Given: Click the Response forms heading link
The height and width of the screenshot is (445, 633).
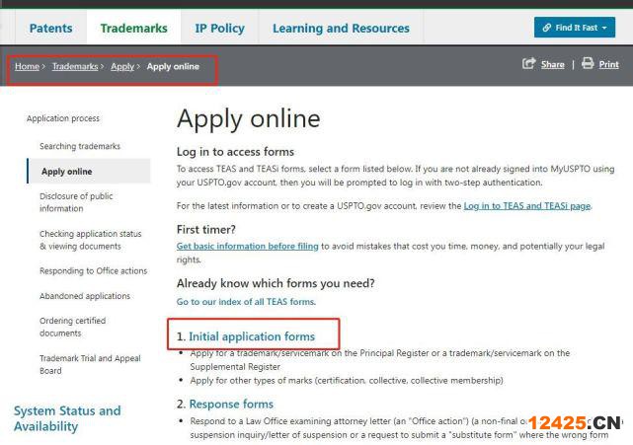Looking at the screenshot, I should (x=231, y=404).
